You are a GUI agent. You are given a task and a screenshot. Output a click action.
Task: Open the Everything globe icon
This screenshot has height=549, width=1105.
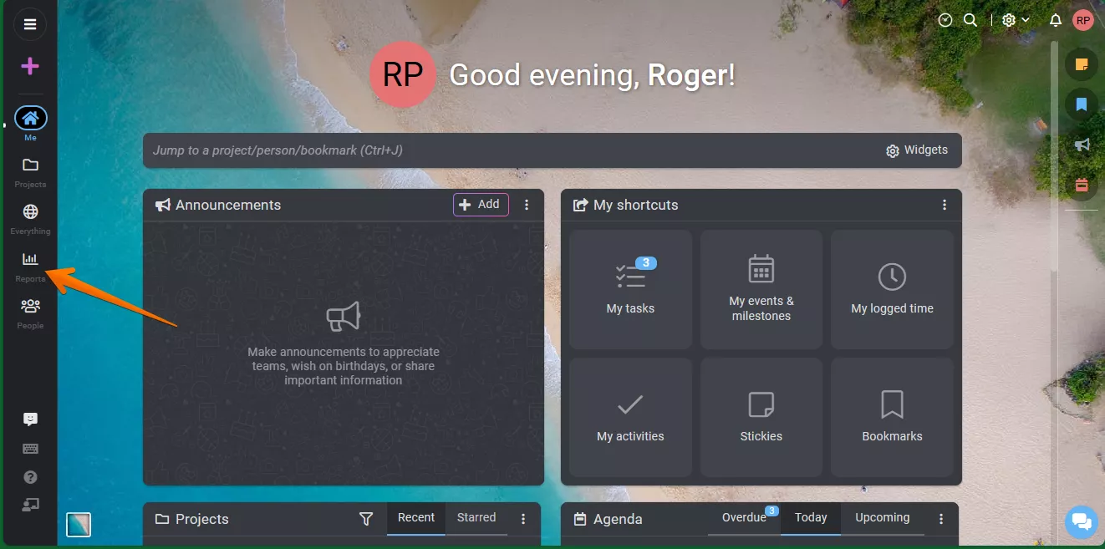coord(30,218)
